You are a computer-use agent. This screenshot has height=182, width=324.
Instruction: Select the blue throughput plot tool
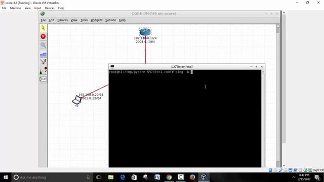coord(43,54)
